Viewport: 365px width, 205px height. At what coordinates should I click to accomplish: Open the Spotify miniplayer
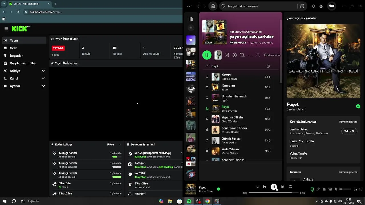pyautogui.click(x=355, y=189)
